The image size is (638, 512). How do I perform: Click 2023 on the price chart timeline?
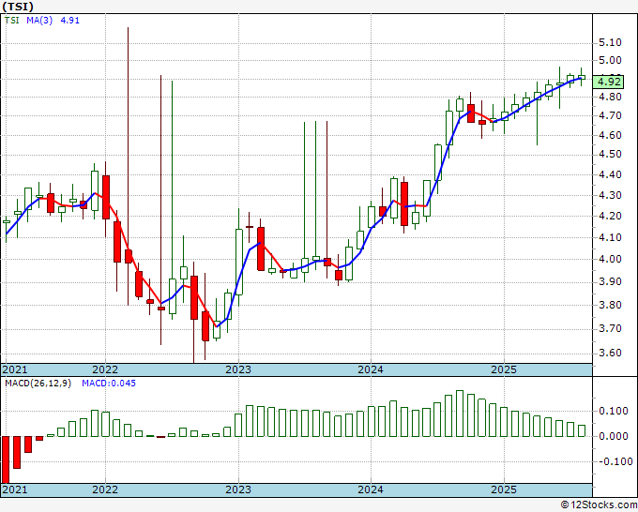pos(238,369)
